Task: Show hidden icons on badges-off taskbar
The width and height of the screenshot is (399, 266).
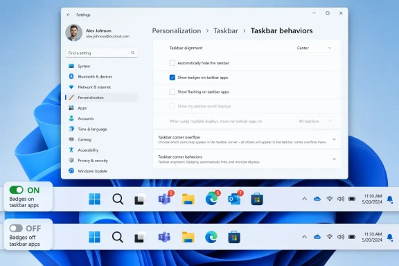Action: pyautogui.click(x=304, y=237)
